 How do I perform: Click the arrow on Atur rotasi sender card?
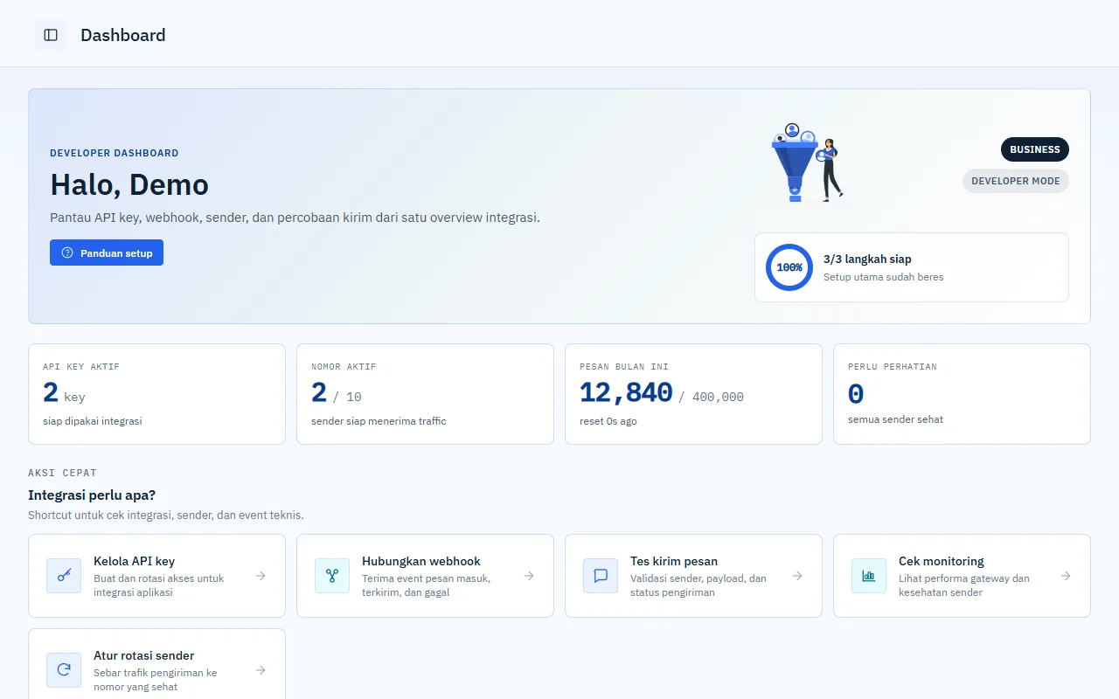[261, 670]
